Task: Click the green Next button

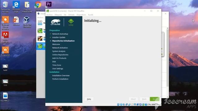Action: point(155,99)
